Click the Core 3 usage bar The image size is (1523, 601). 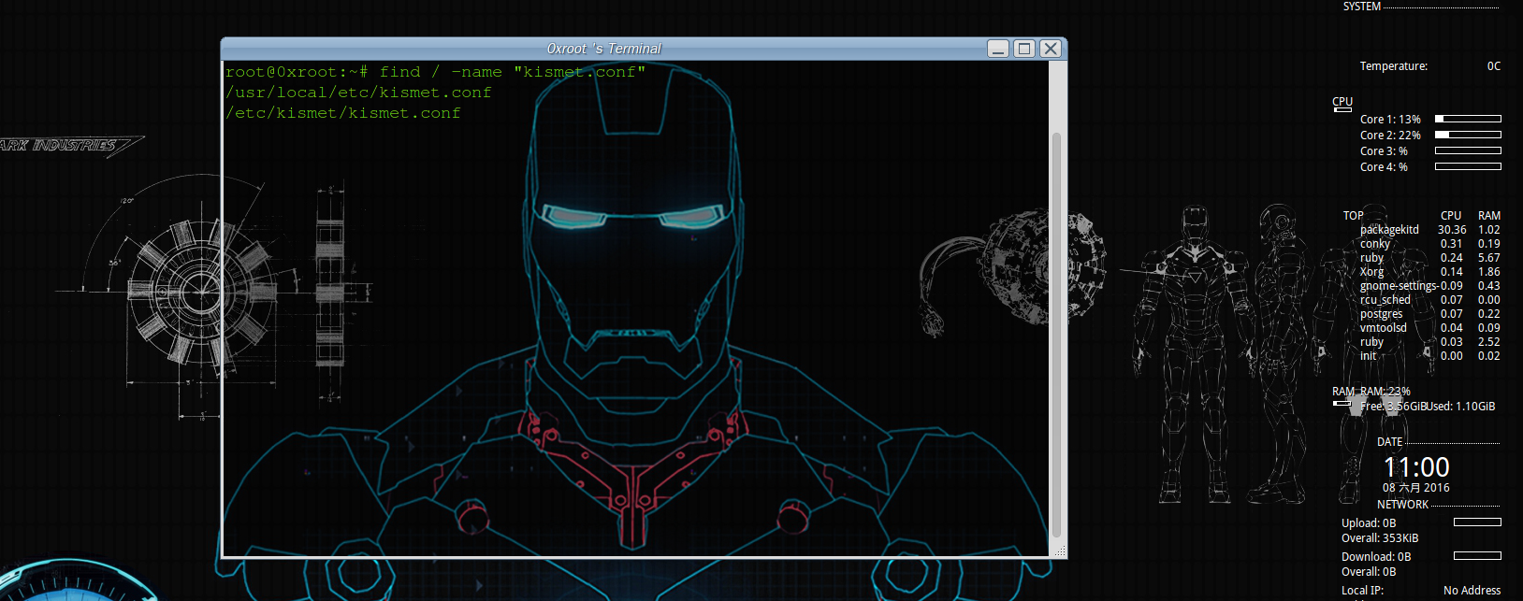[x=1468, y=150]
